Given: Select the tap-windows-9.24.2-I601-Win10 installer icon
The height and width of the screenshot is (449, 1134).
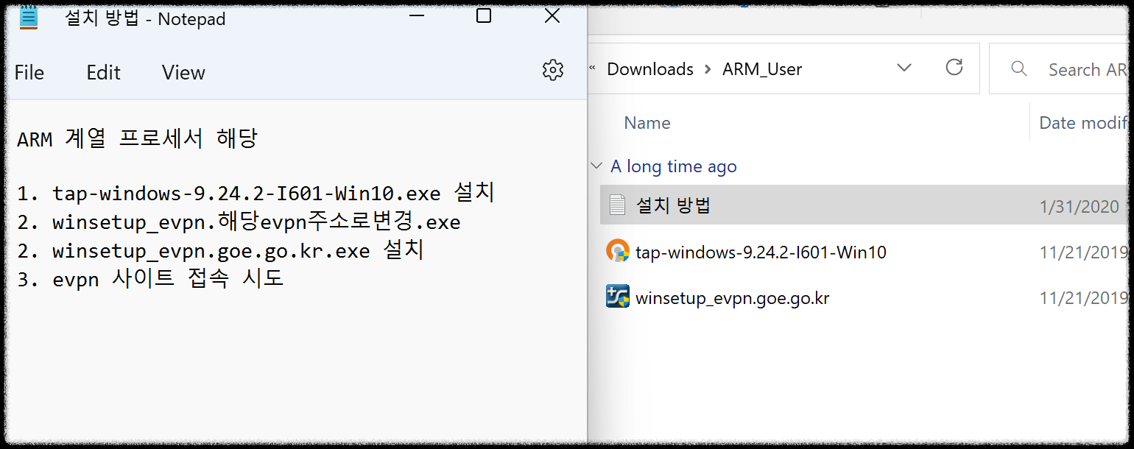Looking at the screenshot, I should click(617, 252).
